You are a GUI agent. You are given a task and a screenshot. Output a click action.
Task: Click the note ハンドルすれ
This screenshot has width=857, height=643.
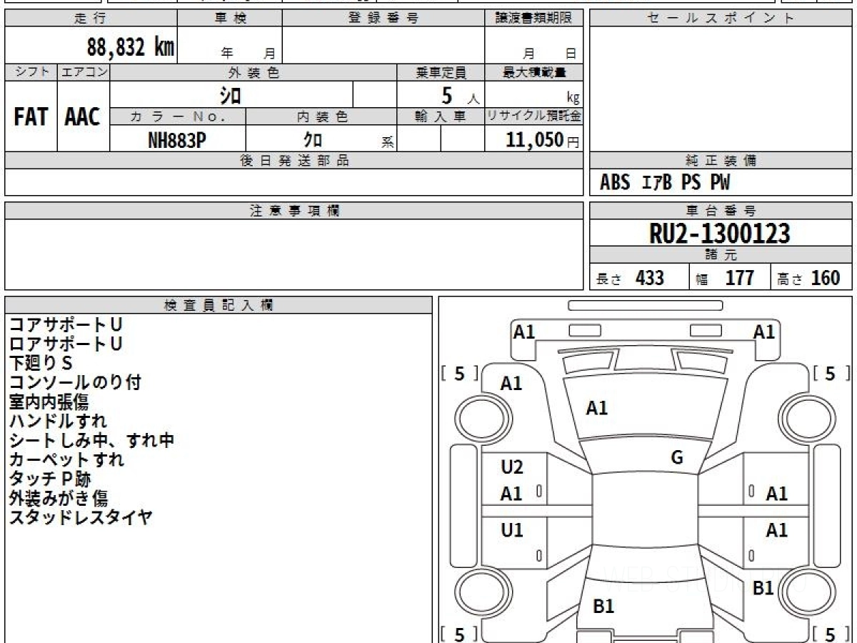tap(58, 422)
